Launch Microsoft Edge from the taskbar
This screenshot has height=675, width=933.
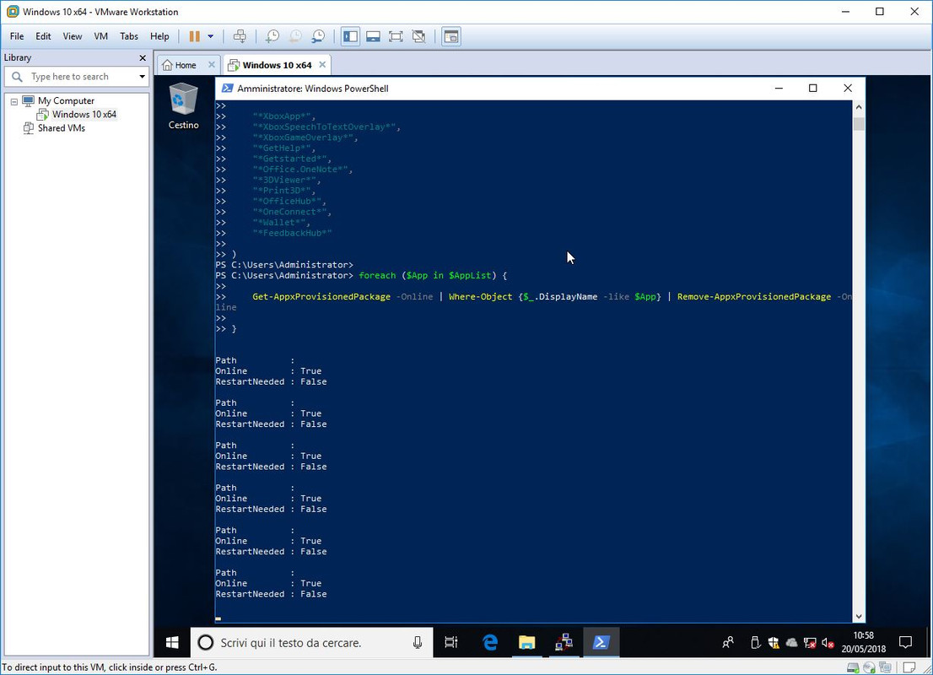click(x=490, y=642)
